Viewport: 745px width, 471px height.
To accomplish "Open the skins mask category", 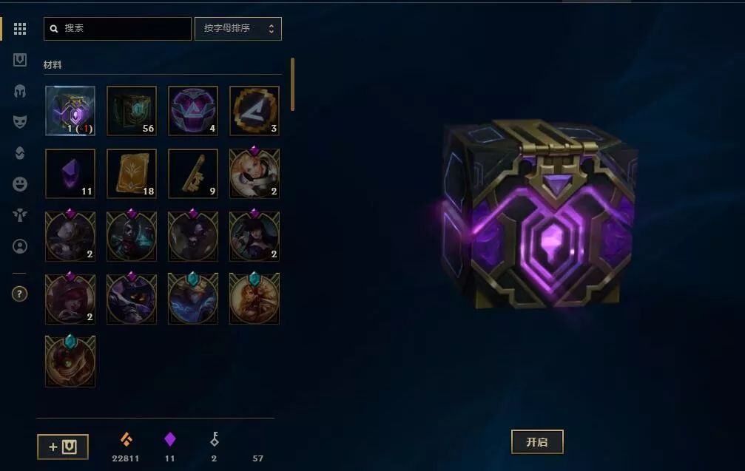I will [20, 121].
